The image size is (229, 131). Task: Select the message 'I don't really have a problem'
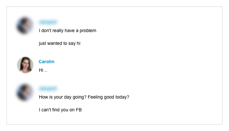[67, 30]
